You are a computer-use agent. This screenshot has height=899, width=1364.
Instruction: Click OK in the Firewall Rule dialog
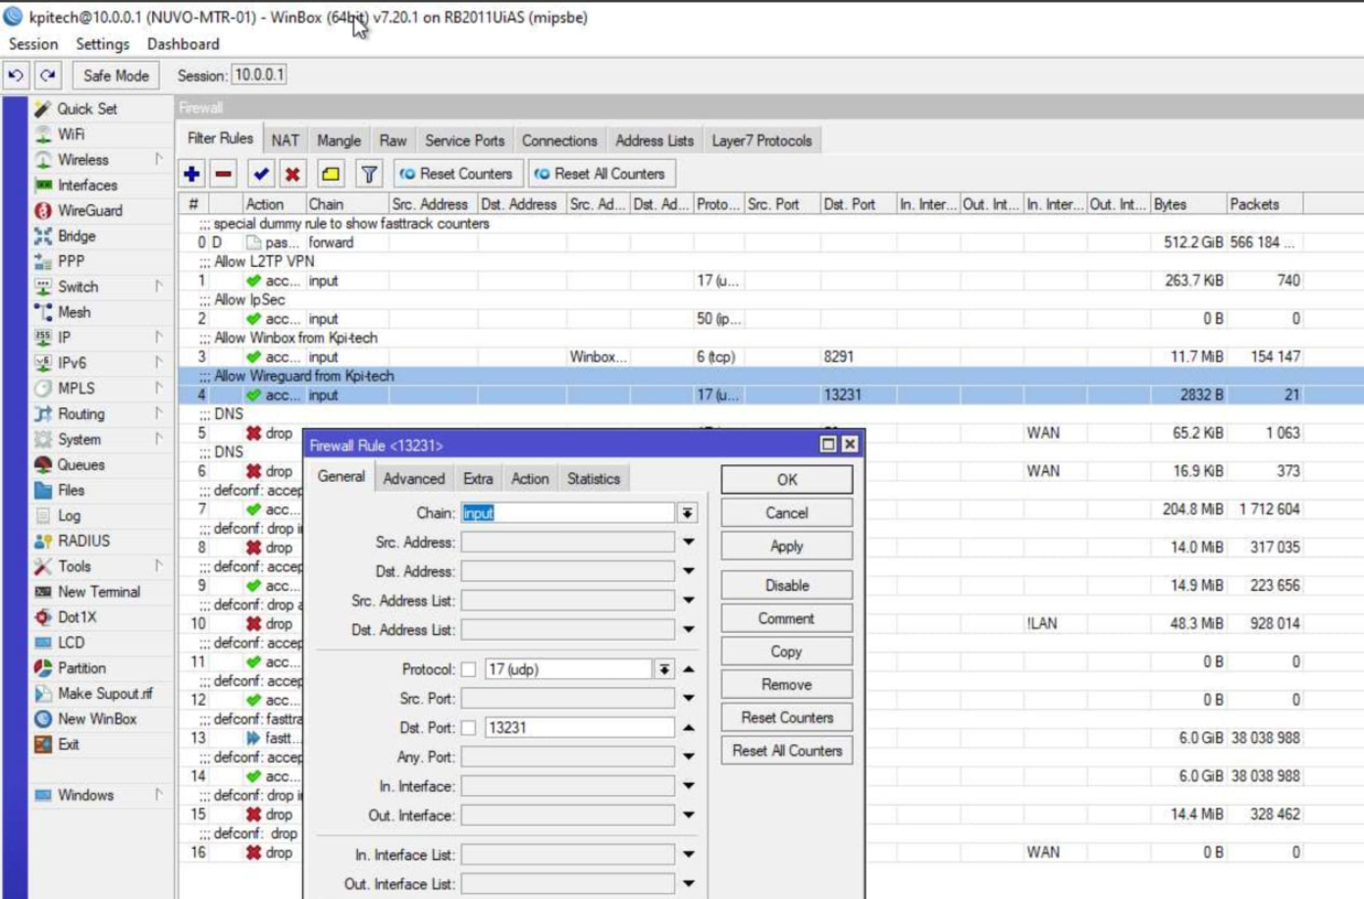click(787, 480)
